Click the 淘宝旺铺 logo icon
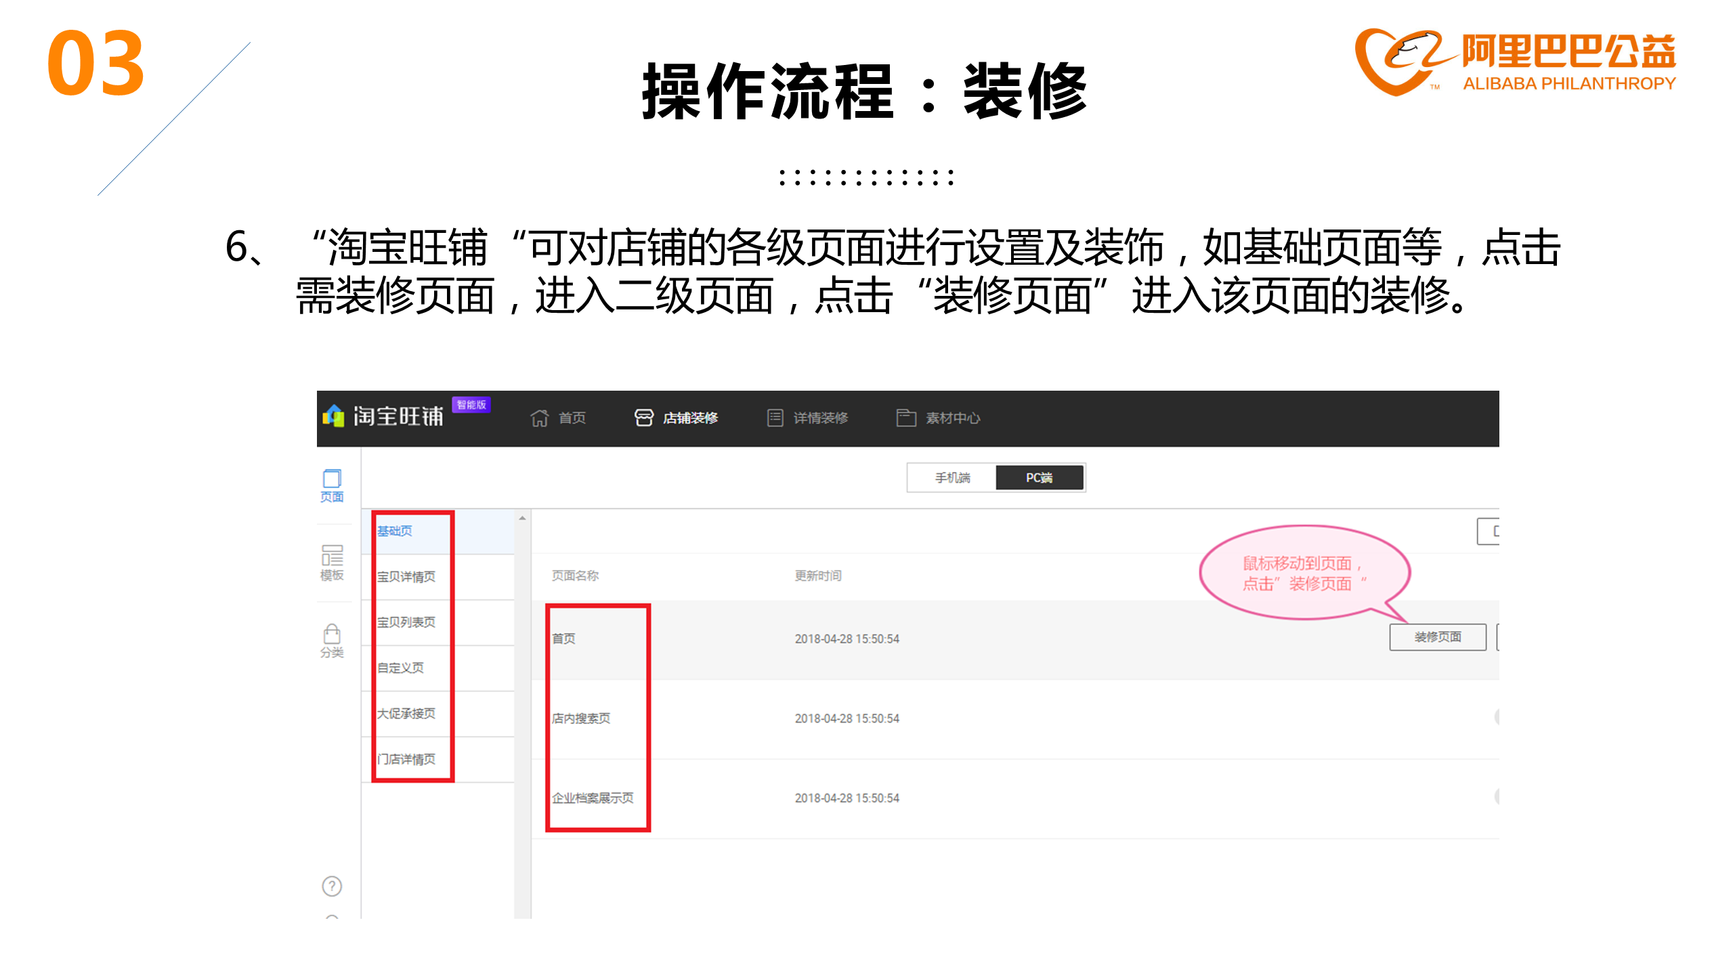The width and height of the screenshot is (1733, 975). (x=333, y=416)
